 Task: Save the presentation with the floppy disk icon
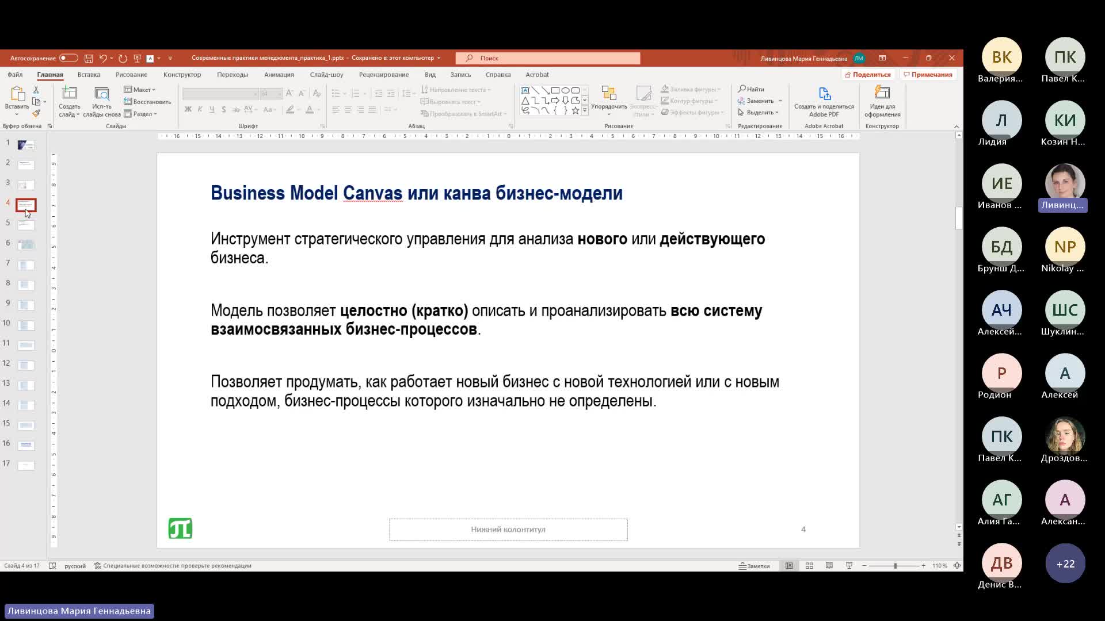pyautogui.click(x=89, y=58)
